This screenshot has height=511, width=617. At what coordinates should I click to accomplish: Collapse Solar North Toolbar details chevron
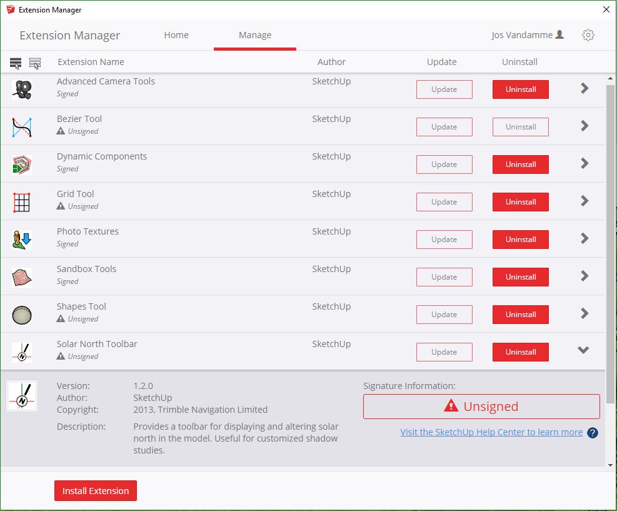(583, 350)
